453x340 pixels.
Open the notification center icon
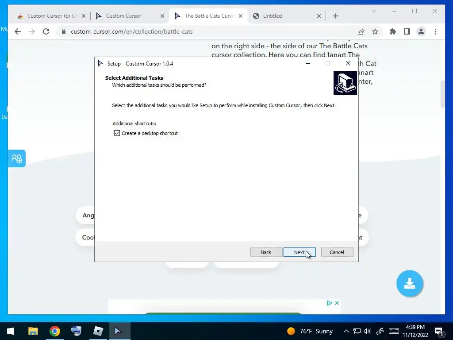tap(439, 332)
